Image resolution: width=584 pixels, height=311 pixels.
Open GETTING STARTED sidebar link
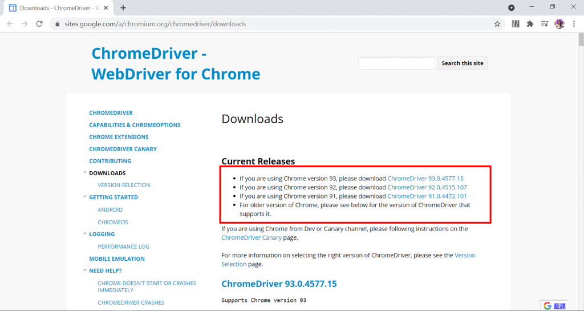[113, 197]
